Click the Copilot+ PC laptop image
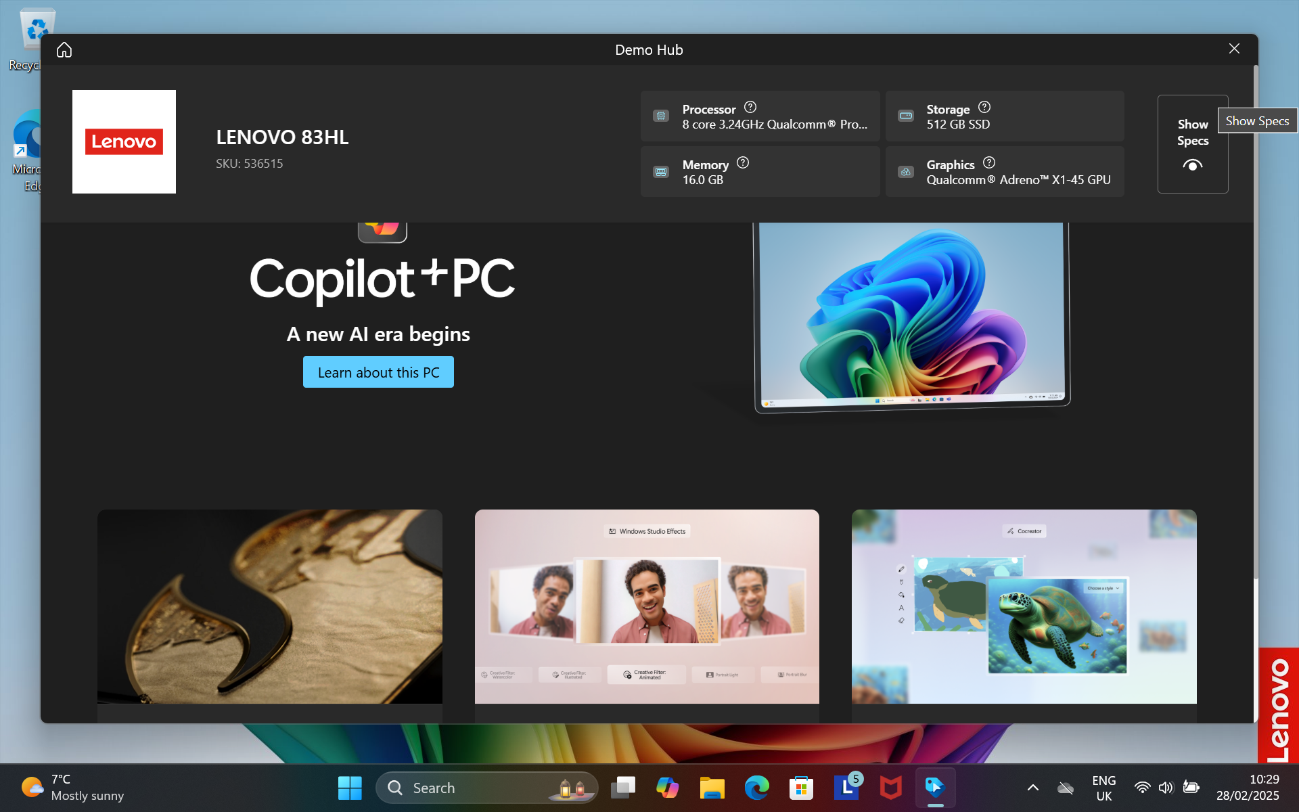The width and height of the screenshot is (1299, 812). tap(912, 317)
